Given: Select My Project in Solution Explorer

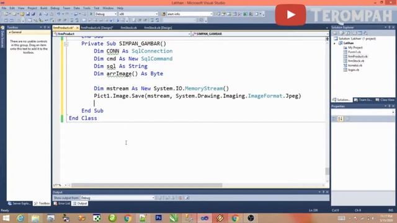Looking at the screenshot, I should [x=355, y=48].
